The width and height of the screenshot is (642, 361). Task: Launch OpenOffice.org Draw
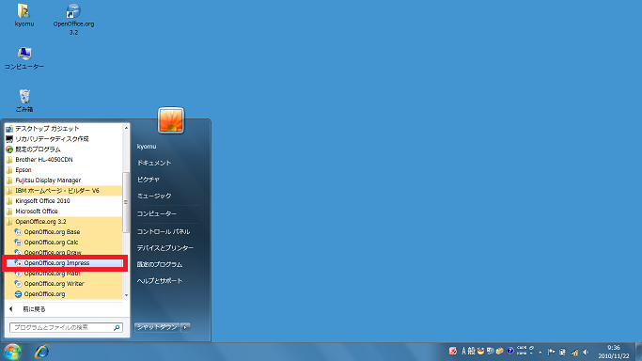[x=64, y=252]
